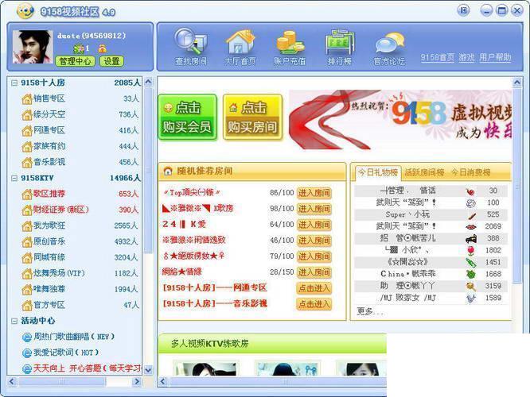
Task: Click house icon beside 音乐影视
Action: pyautogui.click(x=27, y=163)
